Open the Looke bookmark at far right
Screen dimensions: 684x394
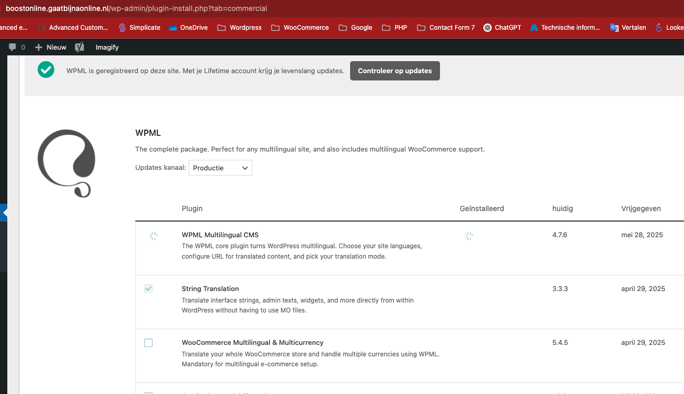coord(669,27)
